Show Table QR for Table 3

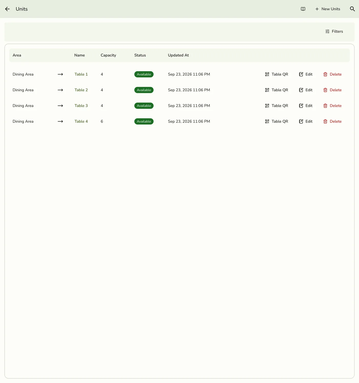point(276,106)
